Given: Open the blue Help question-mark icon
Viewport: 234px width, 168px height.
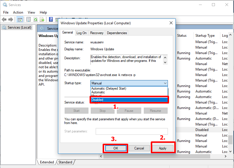Looking at the screenshot, I should coord(51,19).
